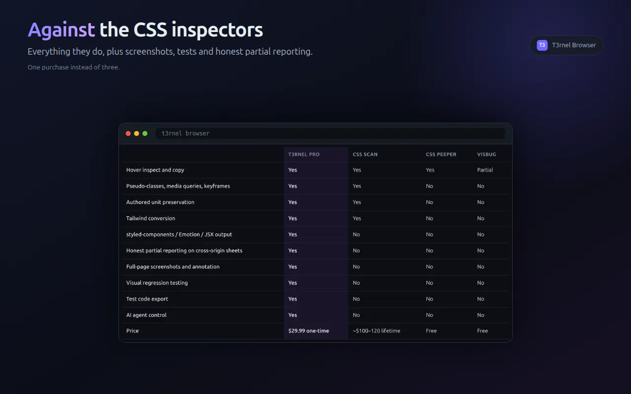Click CSS Scan's 'Yes' for Hover inspect and copy
The width and height of the screenshot is (631, 394).
click(x=357, y=170)
